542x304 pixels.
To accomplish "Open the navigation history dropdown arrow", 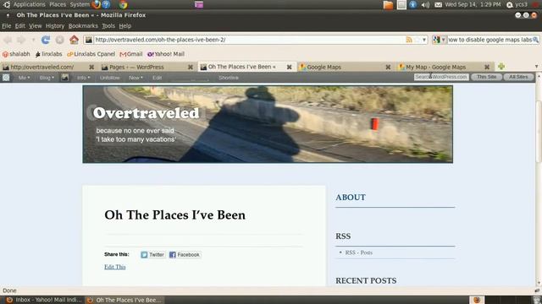I will pyautogui.click(x=33, y=40).
